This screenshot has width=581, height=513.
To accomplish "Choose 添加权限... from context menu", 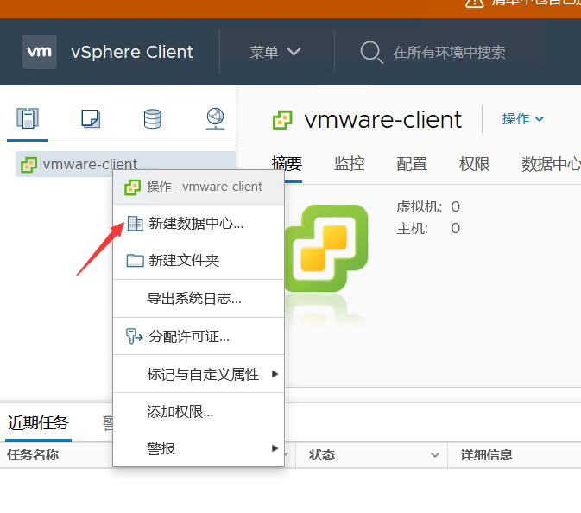I will coord(199,412).
